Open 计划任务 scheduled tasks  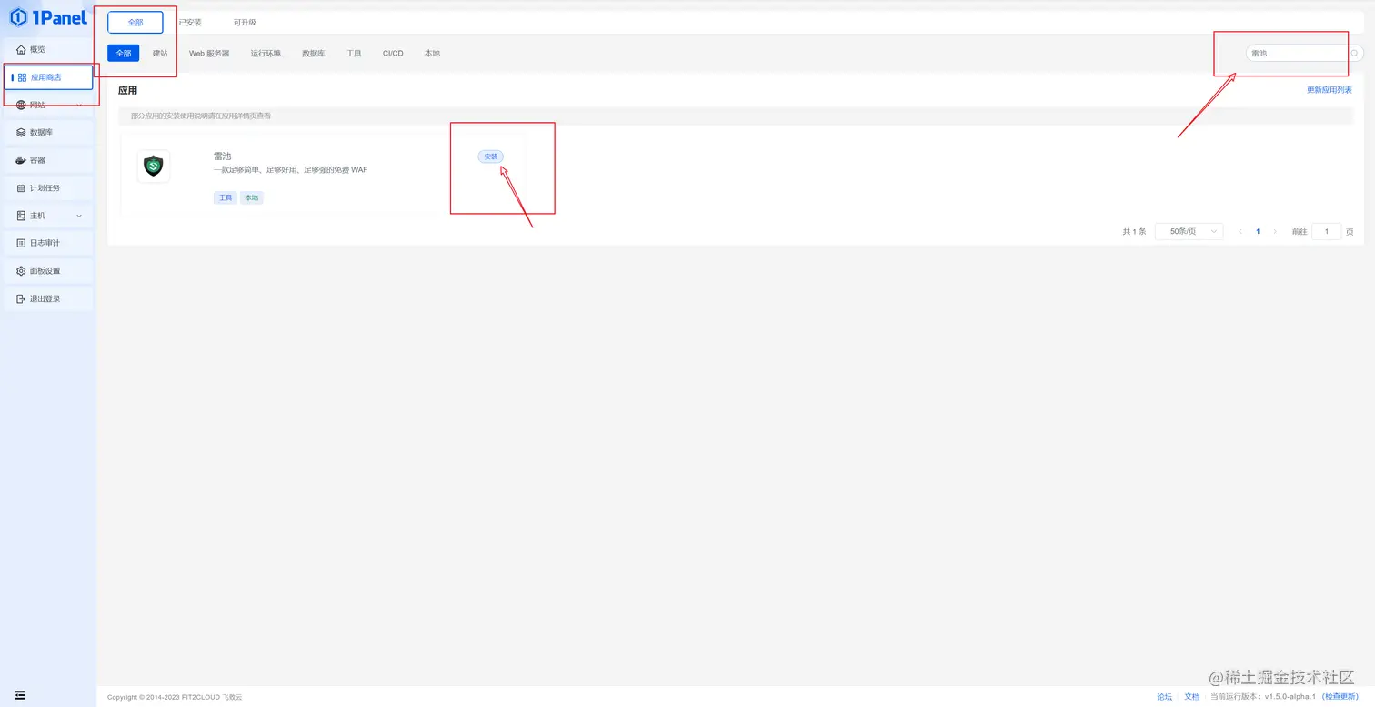click(48, 188)
